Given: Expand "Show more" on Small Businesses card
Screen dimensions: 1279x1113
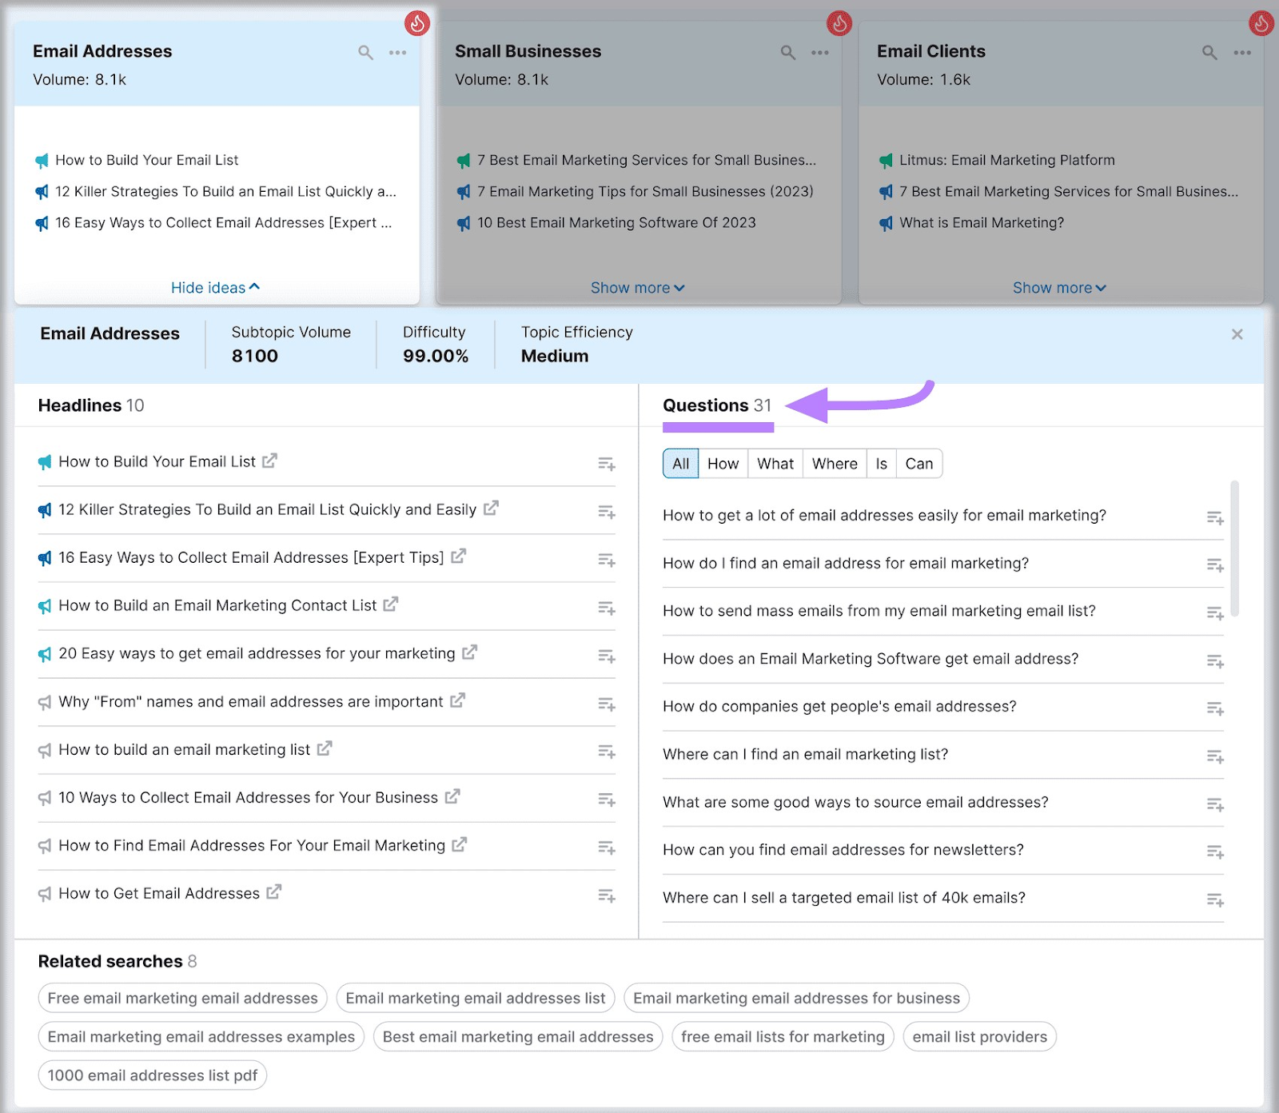Looking at the screenshot, I should 637,287.
